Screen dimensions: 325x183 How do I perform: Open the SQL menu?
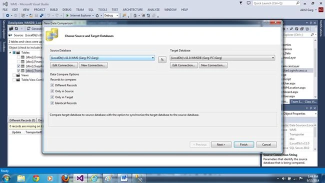coord(91,9)
